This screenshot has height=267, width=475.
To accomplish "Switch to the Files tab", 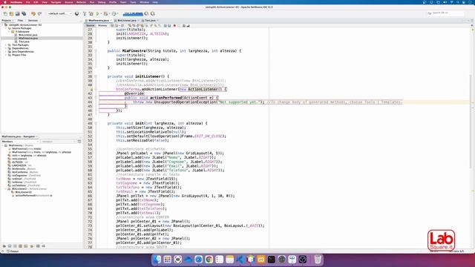I will pyautogui.click(x=20, y=20).
